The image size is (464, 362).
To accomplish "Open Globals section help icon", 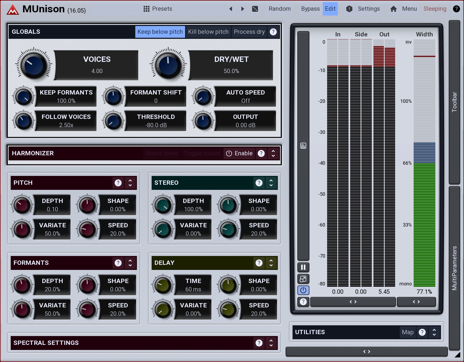I will tap(273, 32).
